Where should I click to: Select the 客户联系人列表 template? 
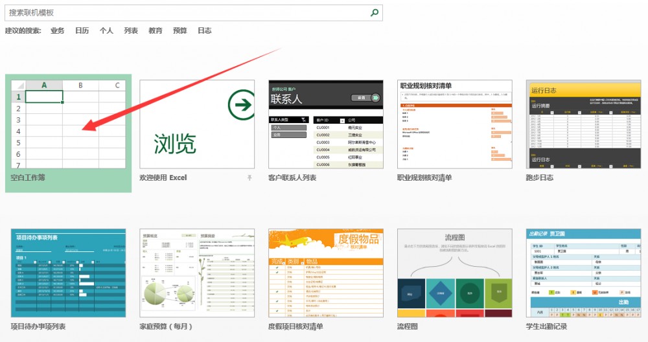326,124
